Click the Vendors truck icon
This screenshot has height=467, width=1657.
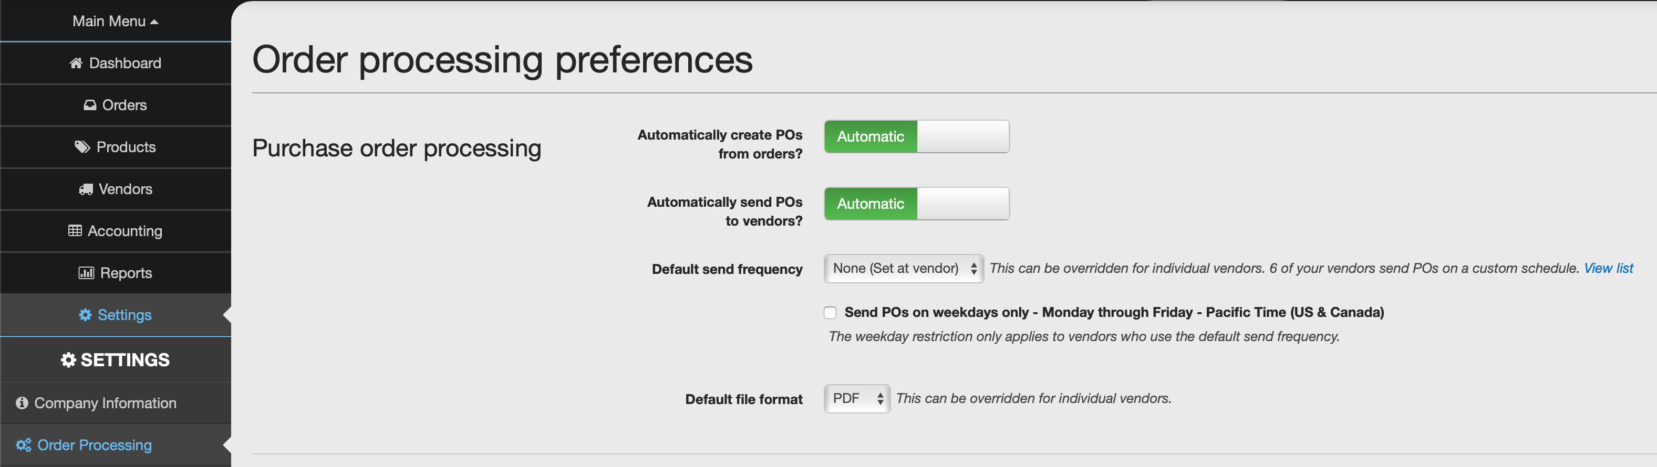[86, 189]
